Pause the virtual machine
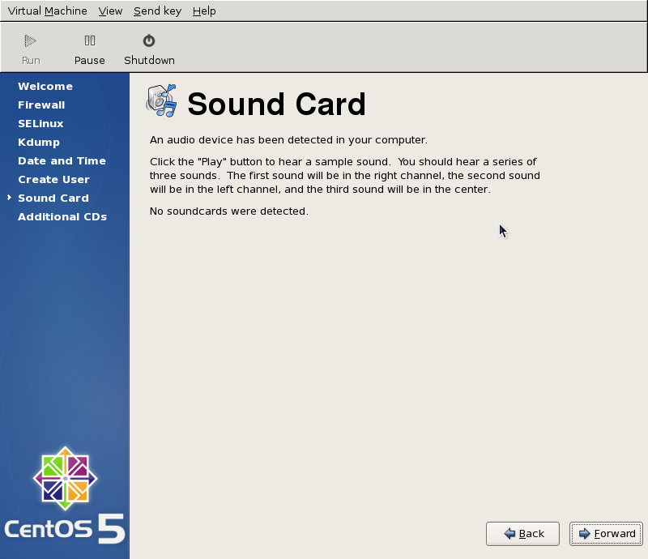This screenshot has height=559, width=648. pyautogui.click(x=89, y=49)
